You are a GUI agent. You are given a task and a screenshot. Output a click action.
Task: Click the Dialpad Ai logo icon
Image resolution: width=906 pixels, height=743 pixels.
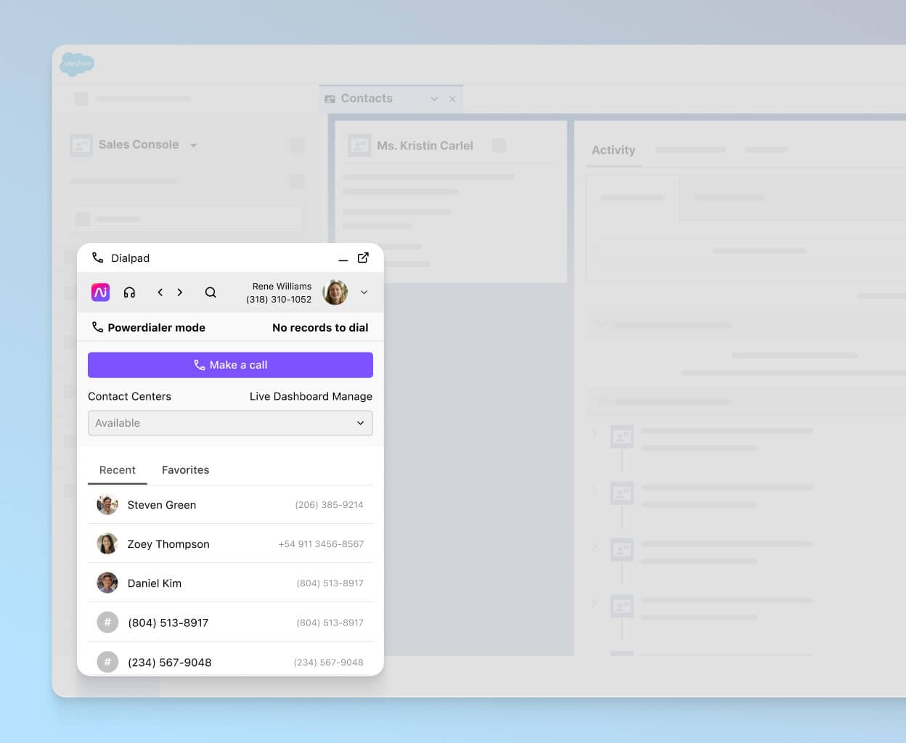(100, 292)
